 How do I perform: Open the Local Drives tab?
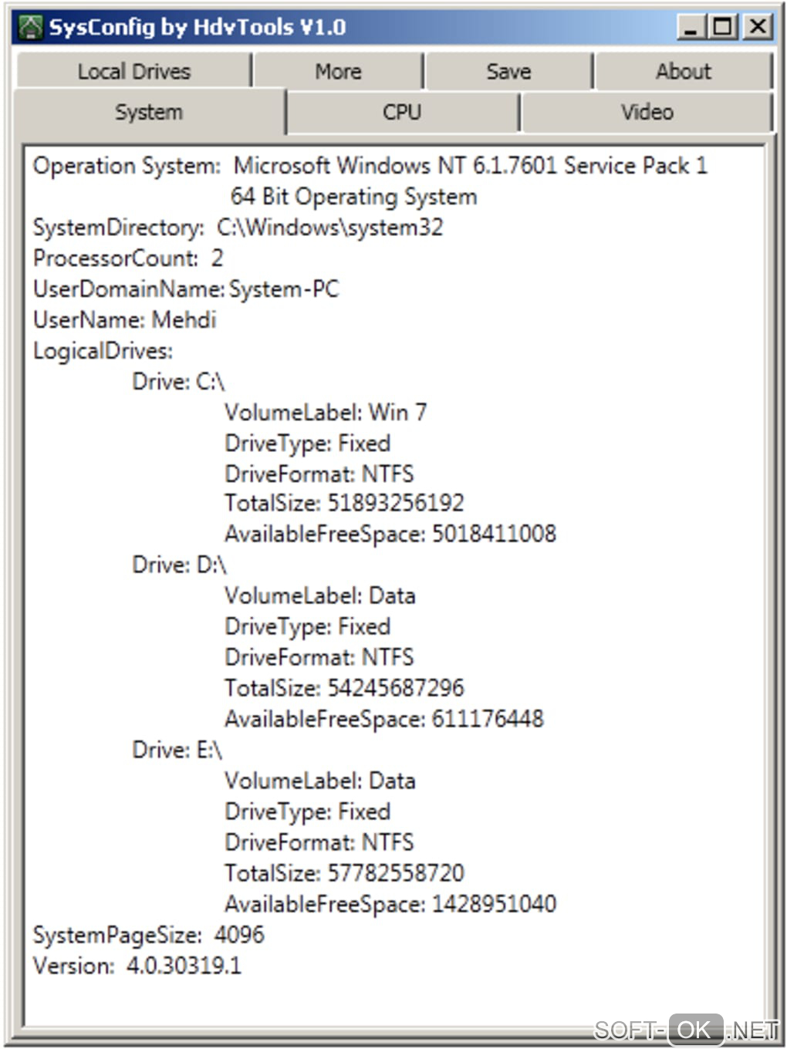point(133,72)
